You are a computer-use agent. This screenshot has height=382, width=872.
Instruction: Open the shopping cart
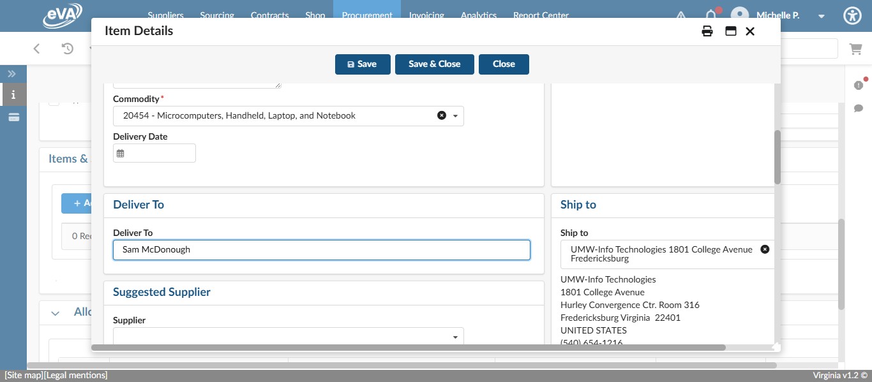(x=856, y=48)
